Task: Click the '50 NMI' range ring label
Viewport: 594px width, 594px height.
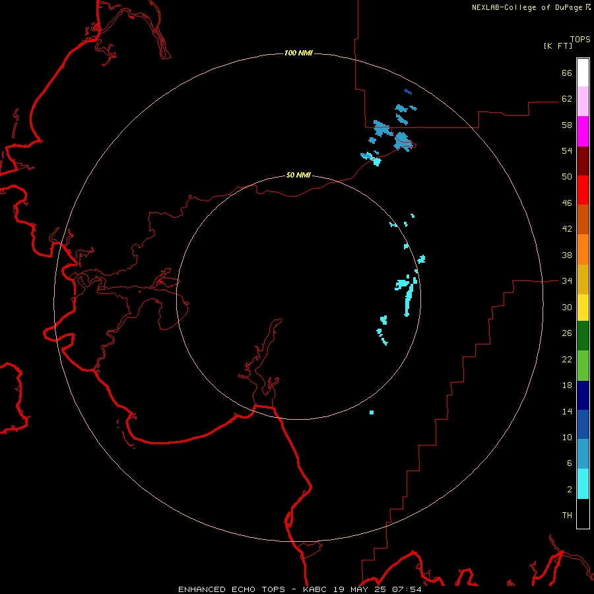Action: (x=298, y=175)
